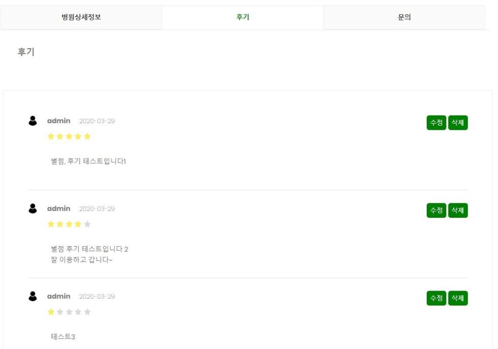Click the first yellow star of 테스트3 review
This screenshot has width=498, height=349.
51,312
